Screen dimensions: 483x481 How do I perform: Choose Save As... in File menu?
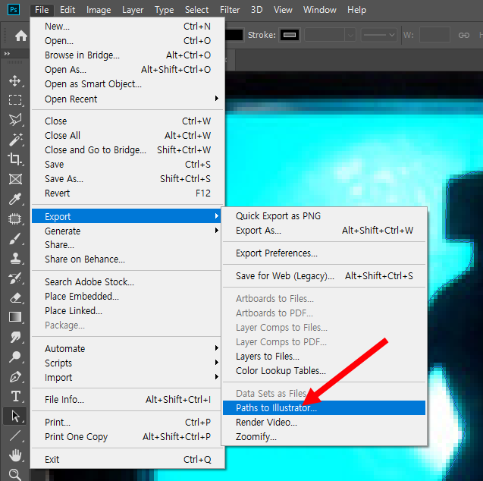(x=127, y=179)
